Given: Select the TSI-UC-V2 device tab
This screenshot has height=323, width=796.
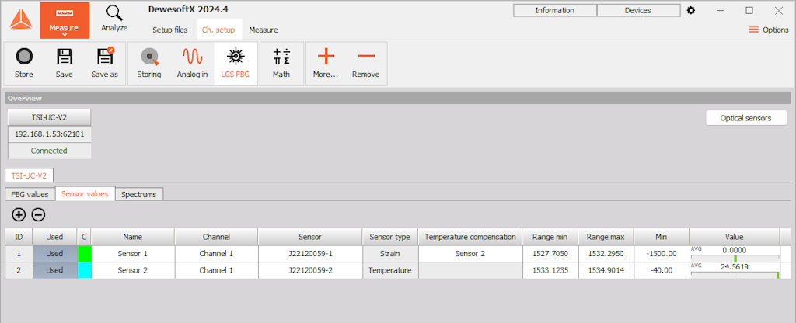Looking at the screenshot, I should (29, 175).
